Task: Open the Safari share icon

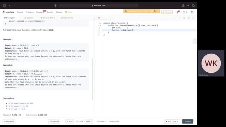Action: point(183,6)
